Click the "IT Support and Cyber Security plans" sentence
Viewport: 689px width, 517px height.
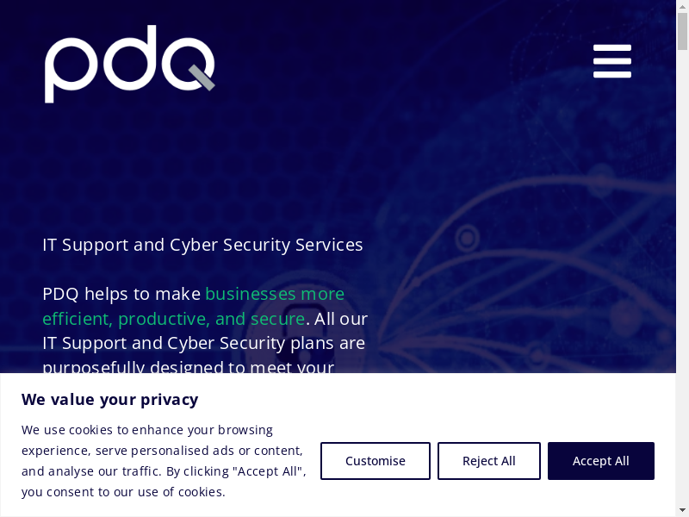point(203,343)
